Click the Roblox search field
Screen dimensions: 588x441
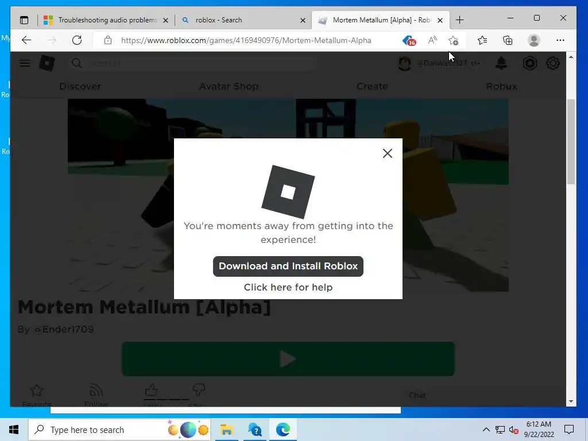pos(193,63)
